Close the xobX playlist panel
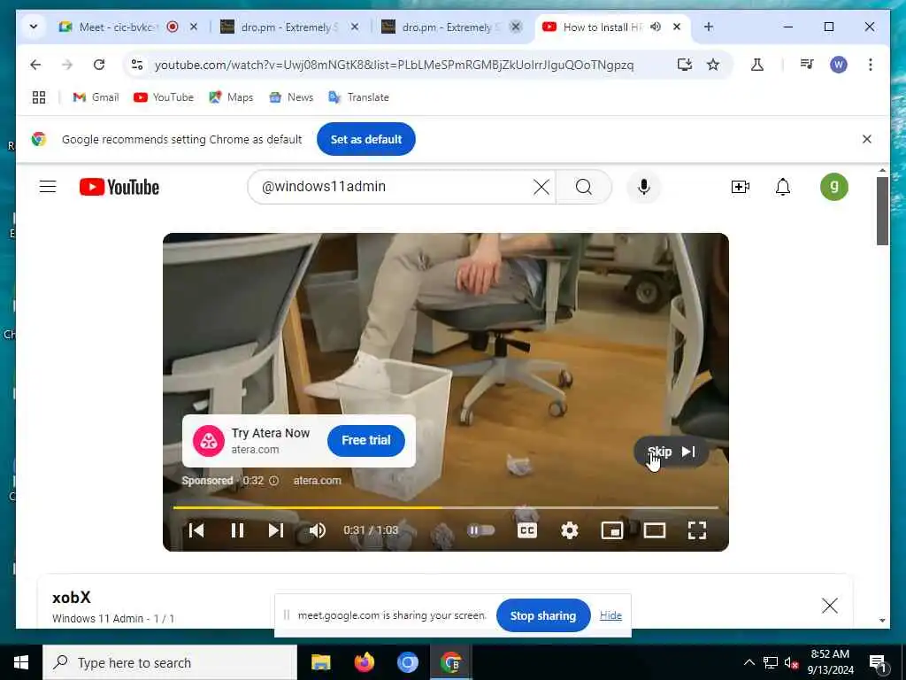This screenshot has height=680, width=906. [x=830, y=606]
